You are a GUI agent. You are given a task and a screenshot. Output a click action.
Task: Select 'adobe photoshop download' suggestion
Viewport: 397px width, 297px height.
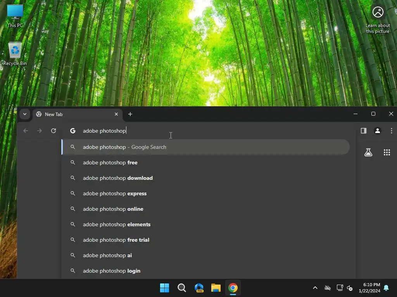pos(205,178)
